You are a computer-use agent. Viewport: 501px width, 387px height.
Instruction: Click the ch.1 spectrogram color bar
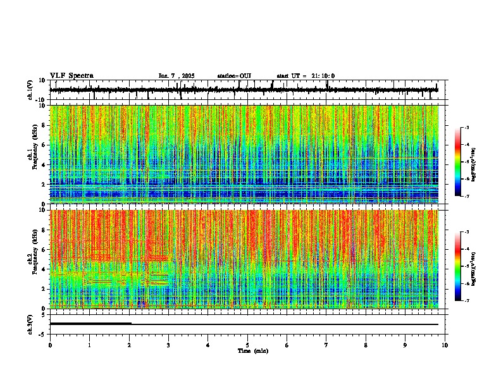click(x=457, y=162)
